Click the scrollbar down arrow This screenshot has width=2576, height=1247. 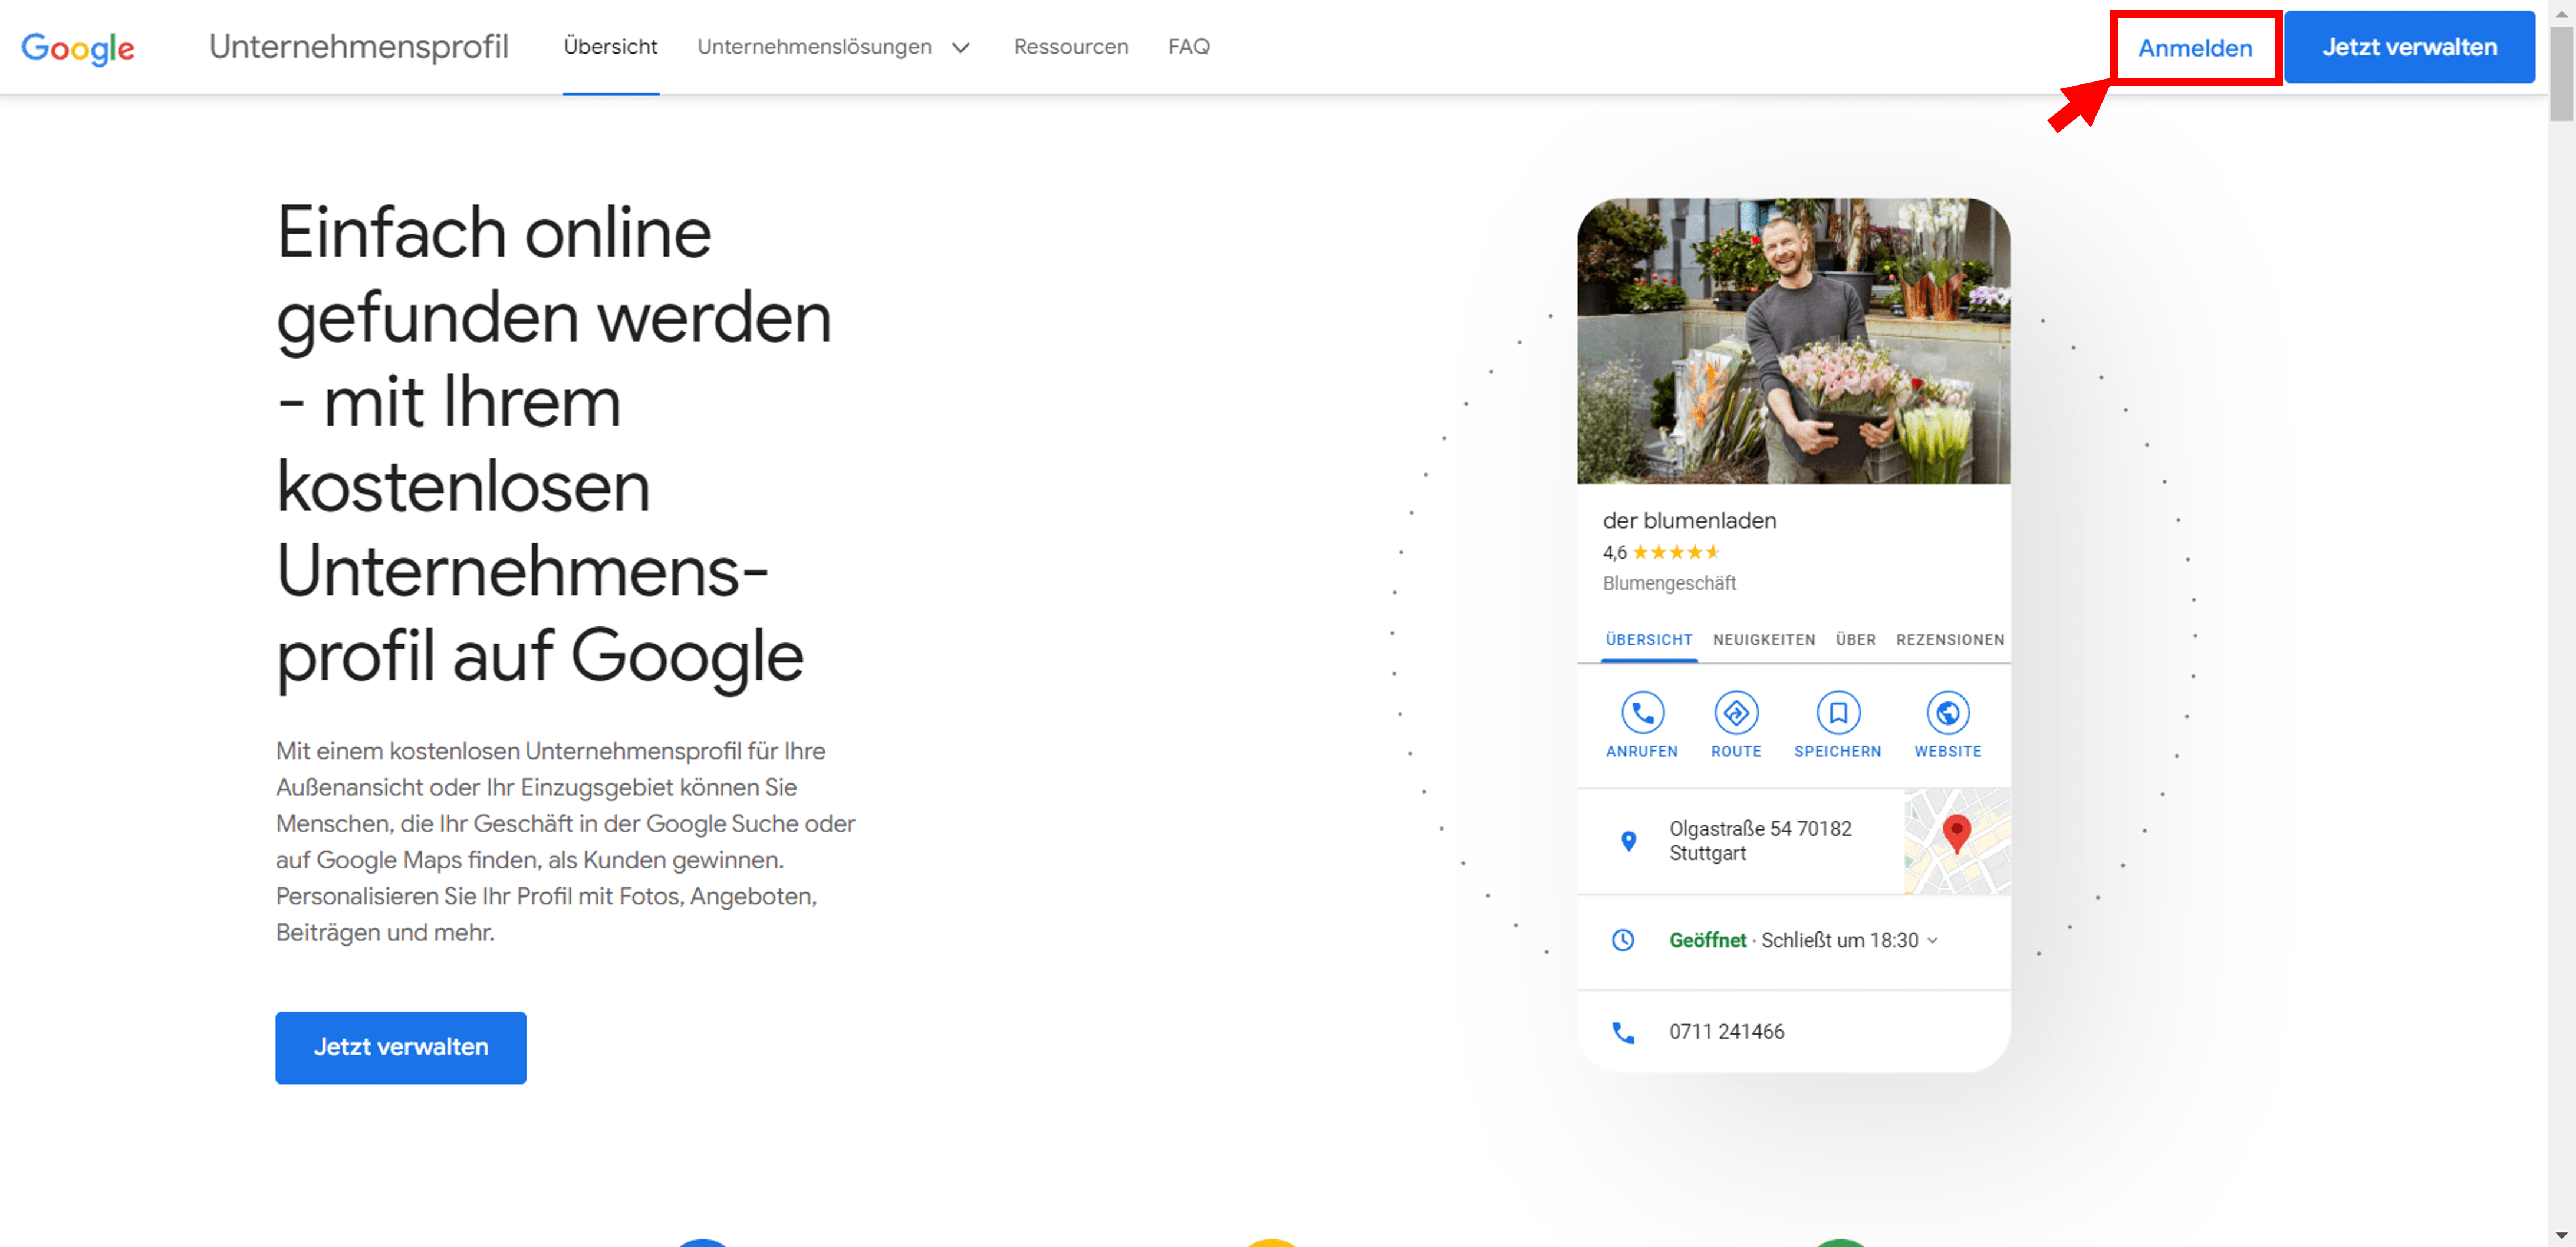coord(2561,1235)
